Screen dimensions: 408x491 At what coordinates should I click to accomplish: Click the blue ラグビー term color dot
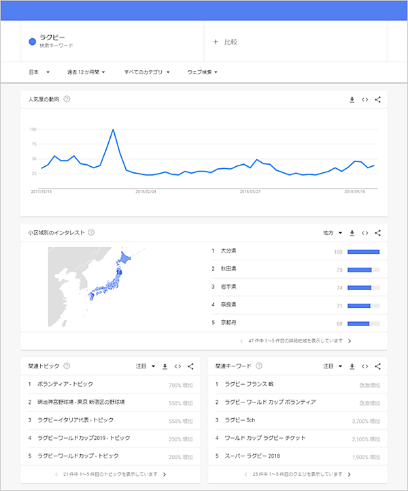pyautogui.click(x=32, y=42)
